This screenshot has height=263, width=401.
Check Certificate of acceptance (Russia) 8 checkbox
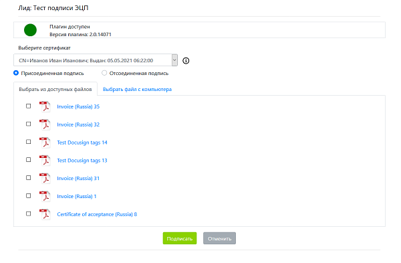coord(28,213)
